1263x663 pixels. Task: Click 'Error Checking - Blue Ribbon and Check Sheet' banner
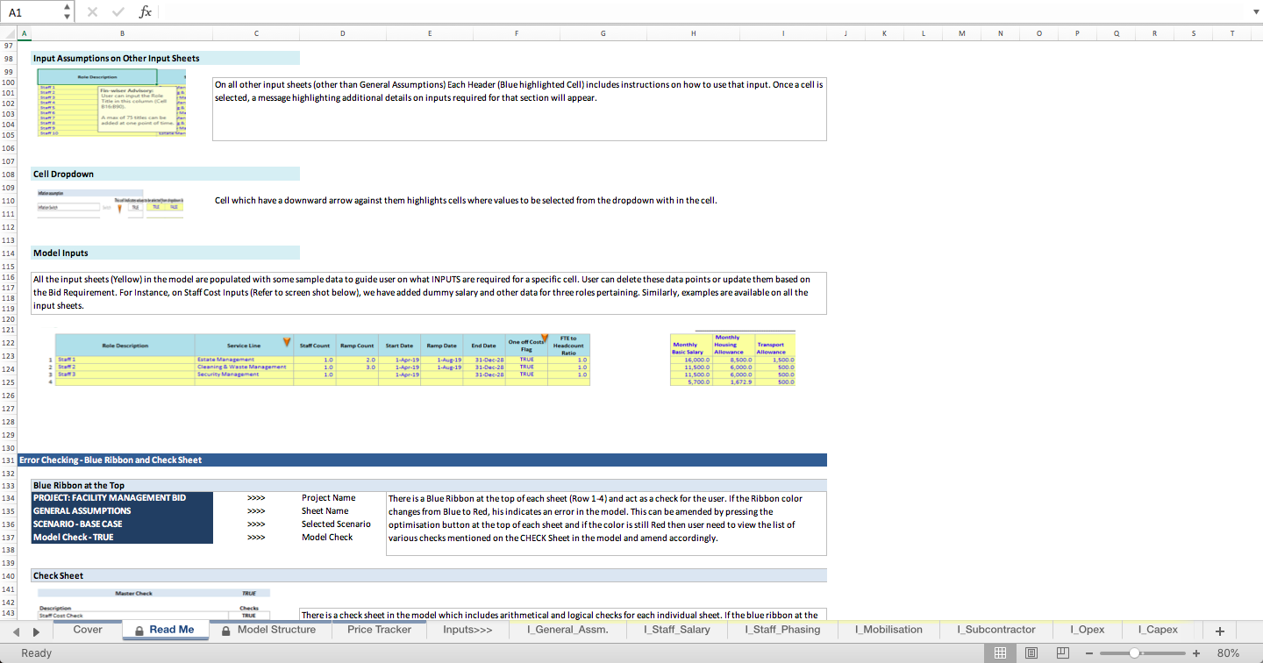421,460
